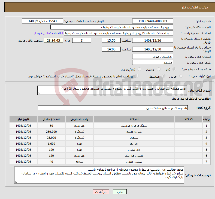Click the buyer organization name field
This screenshot has width=215, height=199.
[x=112, y=27]
